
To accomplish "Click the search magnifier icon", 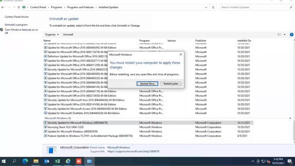I will [x=291, y=7].
